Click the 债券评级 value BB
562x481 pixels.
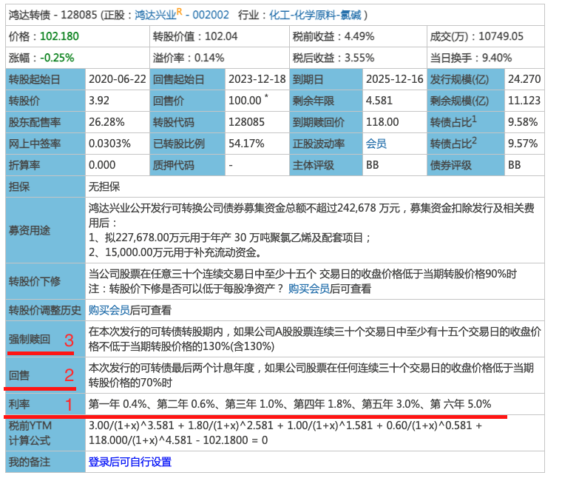[515, 165]
